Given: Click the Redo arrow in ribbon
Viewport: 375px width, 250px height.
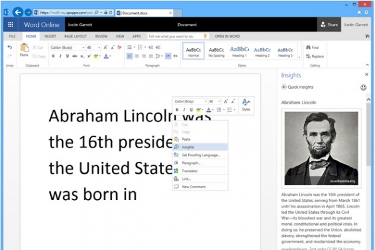Looking at the screenshot, I should tap(9, 56).
